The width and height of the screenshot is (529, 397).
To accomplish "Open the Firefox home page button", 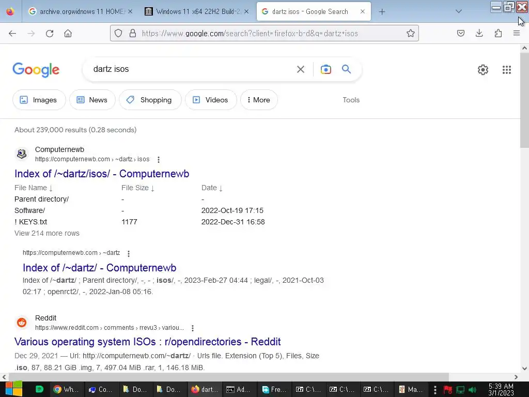I will [x=68, y=34].
